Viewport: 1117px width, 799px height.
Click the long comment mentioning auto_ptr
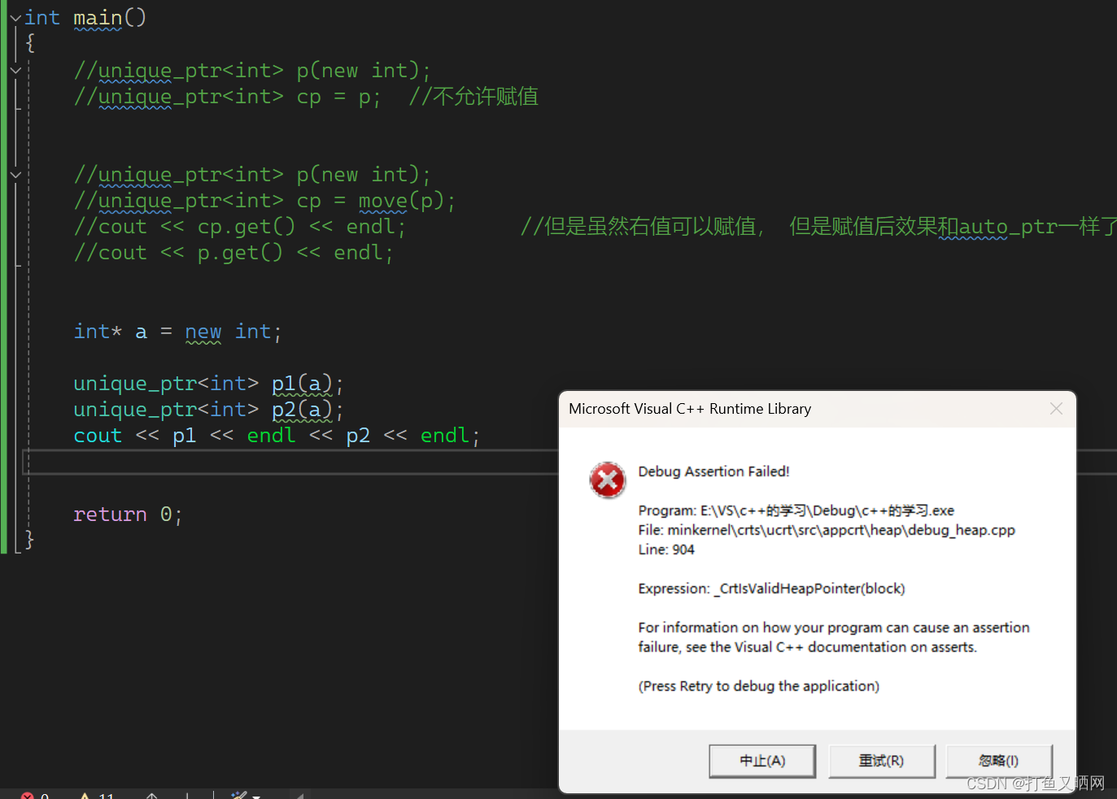point(818,226)
